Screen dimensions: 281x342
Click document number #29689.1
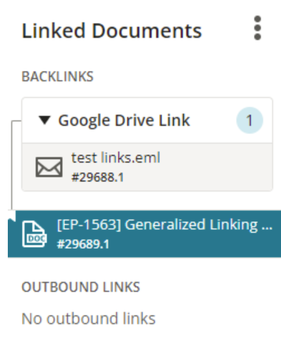point(83,244)
